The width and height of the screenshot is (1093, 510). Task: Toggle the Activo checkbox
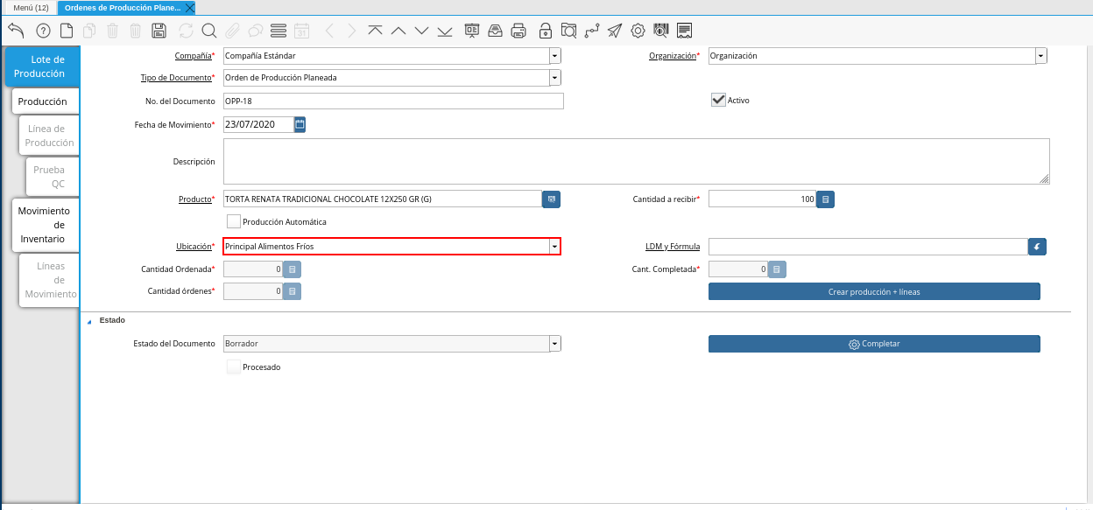click(x=718, y=100)
